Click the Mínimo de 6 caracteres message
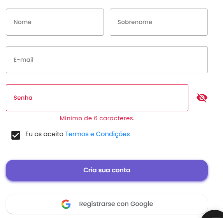Screen dimensions: 223x218 pos(97,118)
